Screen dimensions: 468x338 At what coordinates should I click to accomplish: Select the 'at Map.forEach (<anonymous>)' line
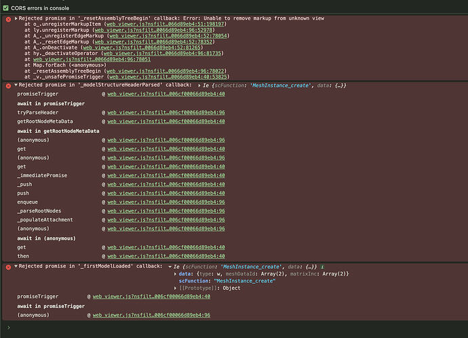tap(65, 65)
